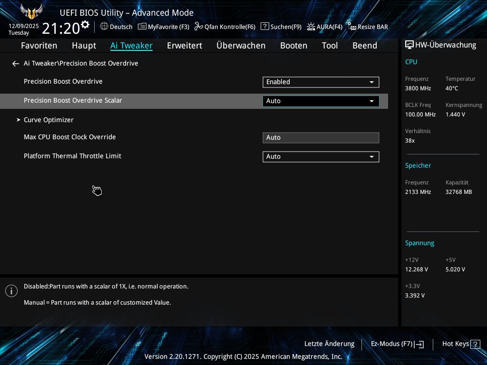The image size is (487, 365).
Task: Click the BCLK Freq value 100.00 MHz
Action: pos(420,115)
